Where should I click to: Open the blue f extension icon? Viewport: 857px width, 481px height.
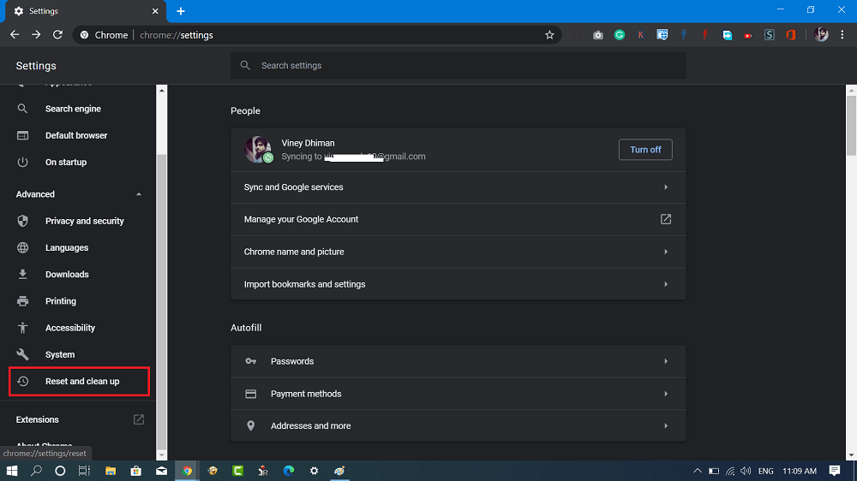point(684,35)
